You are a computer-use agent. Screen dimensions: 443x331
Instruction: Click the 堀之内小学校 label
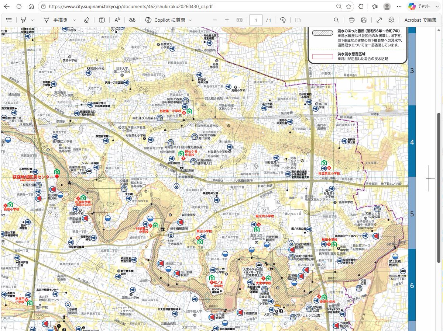tap(265, 216)
